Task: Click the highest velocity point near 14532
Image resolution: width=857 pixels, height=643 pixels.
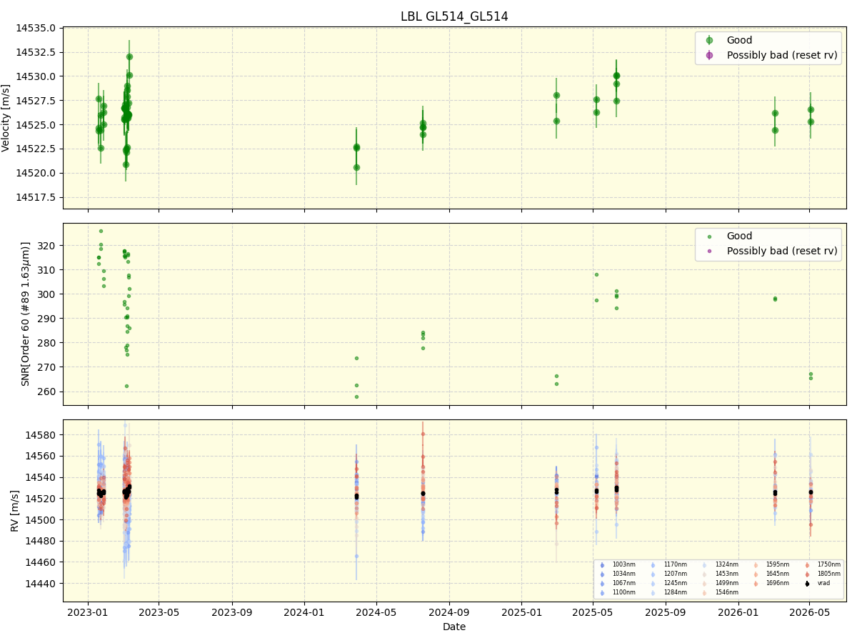Action: [x=129, y=56]
